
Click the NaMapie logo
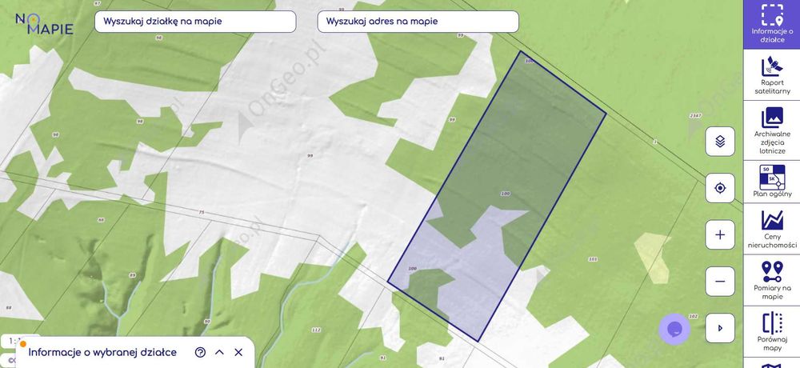[x=44, y=23]
